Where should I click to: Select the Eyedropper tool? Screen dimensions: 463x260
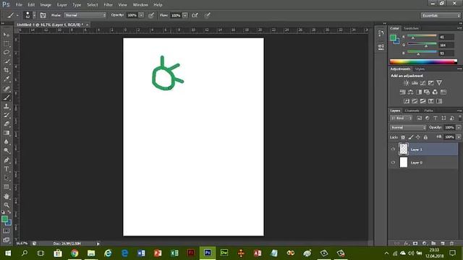click(x=7, y=79)
